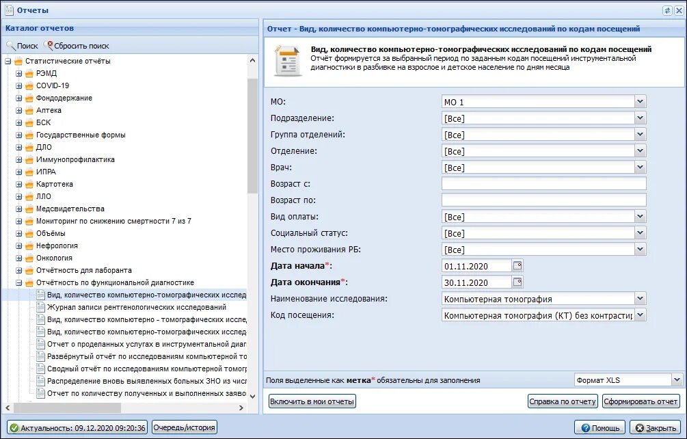Image resolution: width=687 pixels, height=439 pixels.
Task: Open the Вид оплаты dropdown
Action: pos(640,217)
